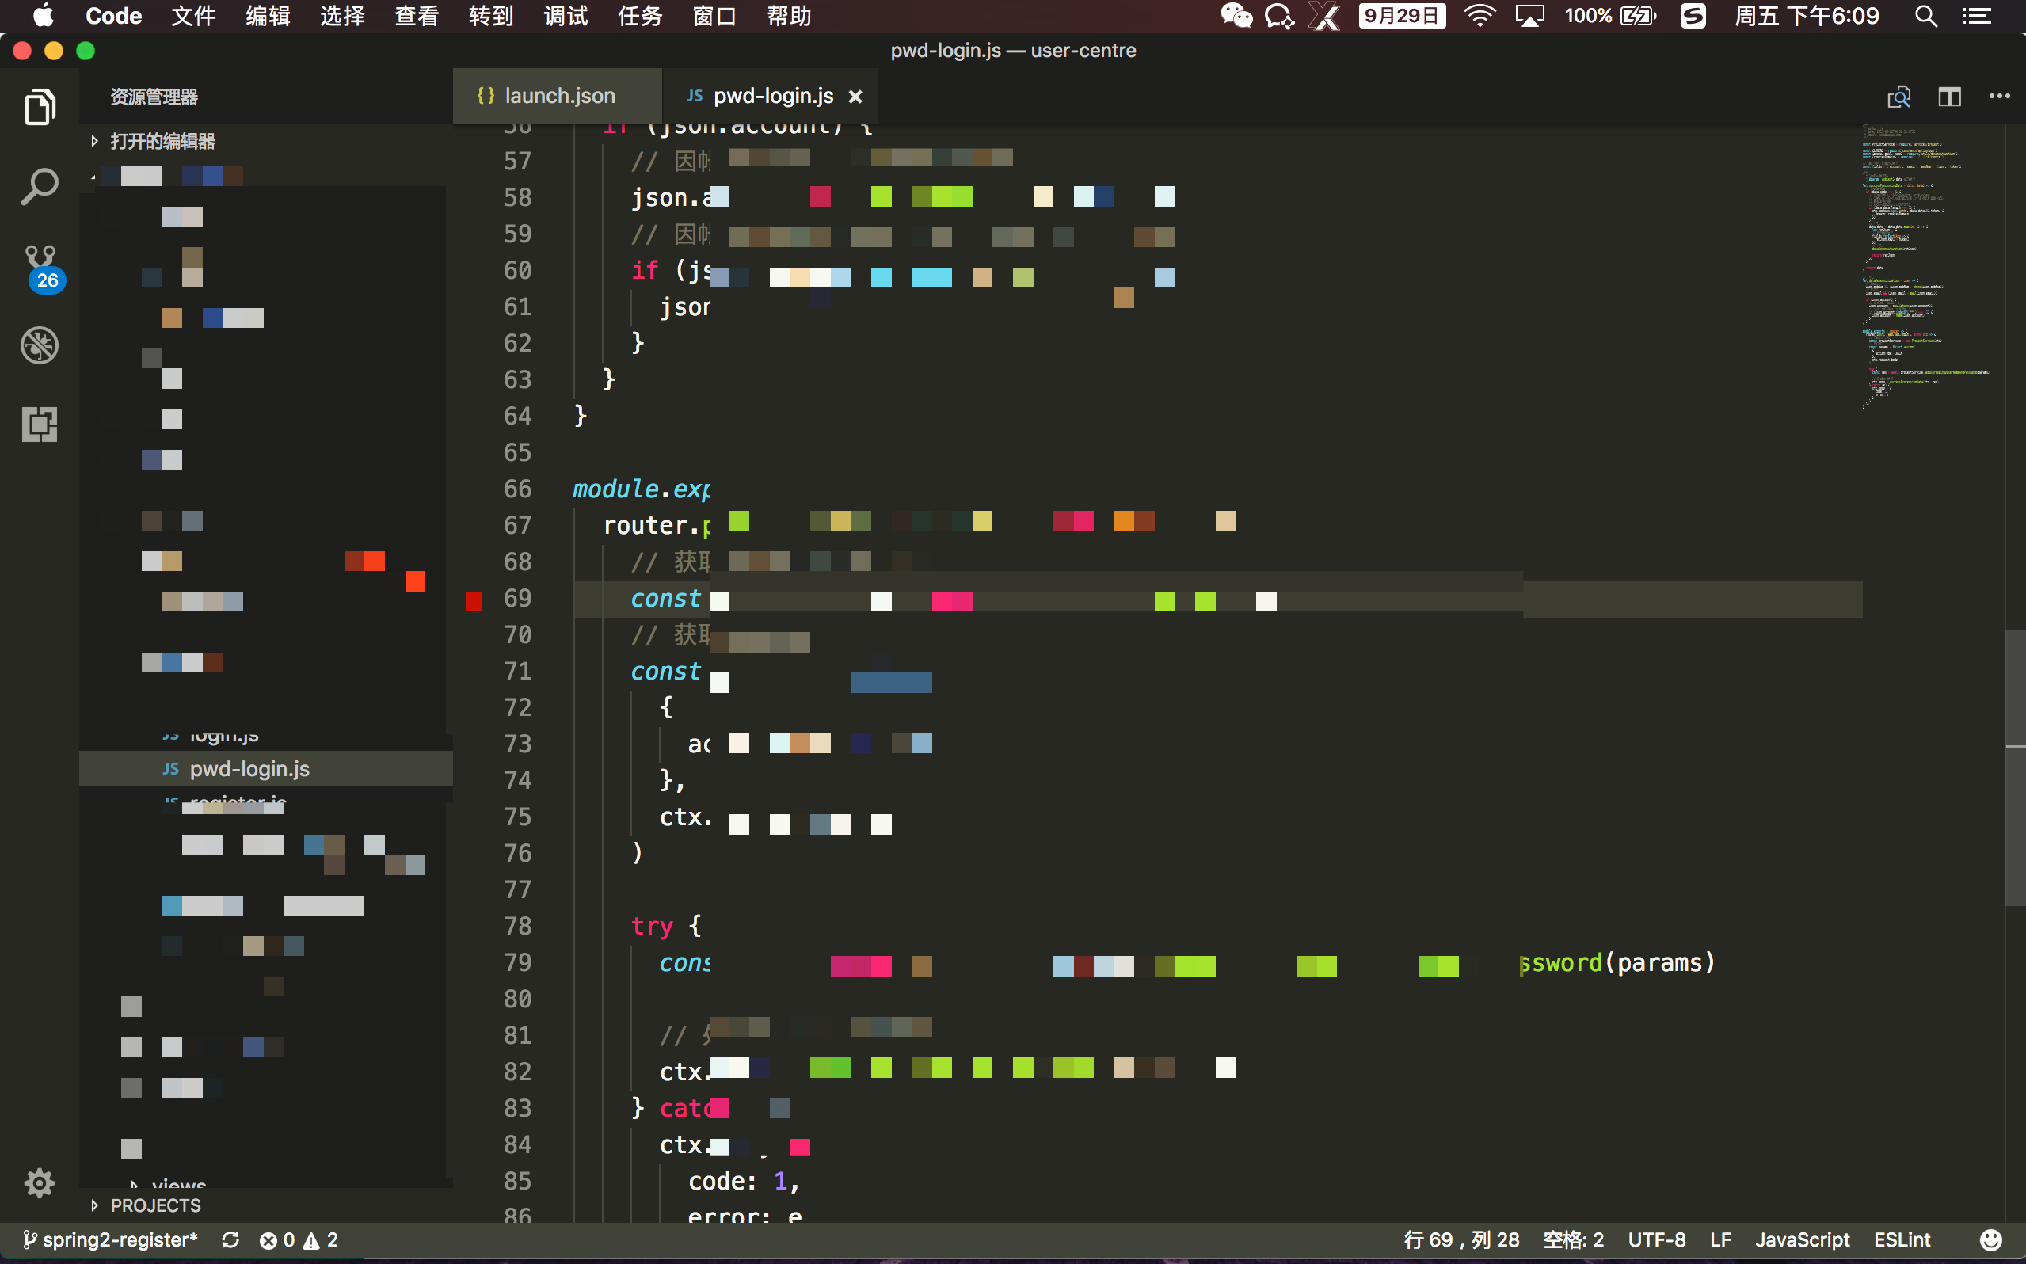Open the Extensions view in activity bar

pyautogui.click(x=40, y=424)
